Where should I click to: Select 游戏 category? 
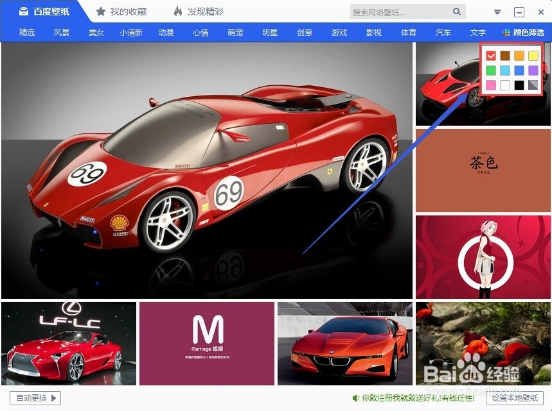point(339,33)
